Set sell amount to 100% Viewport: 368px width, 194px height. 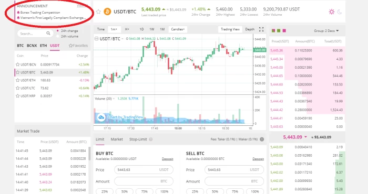(255, 191)
